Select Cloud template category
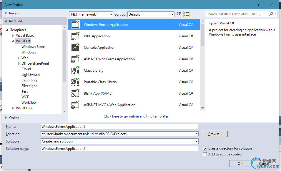 point(26,69)
